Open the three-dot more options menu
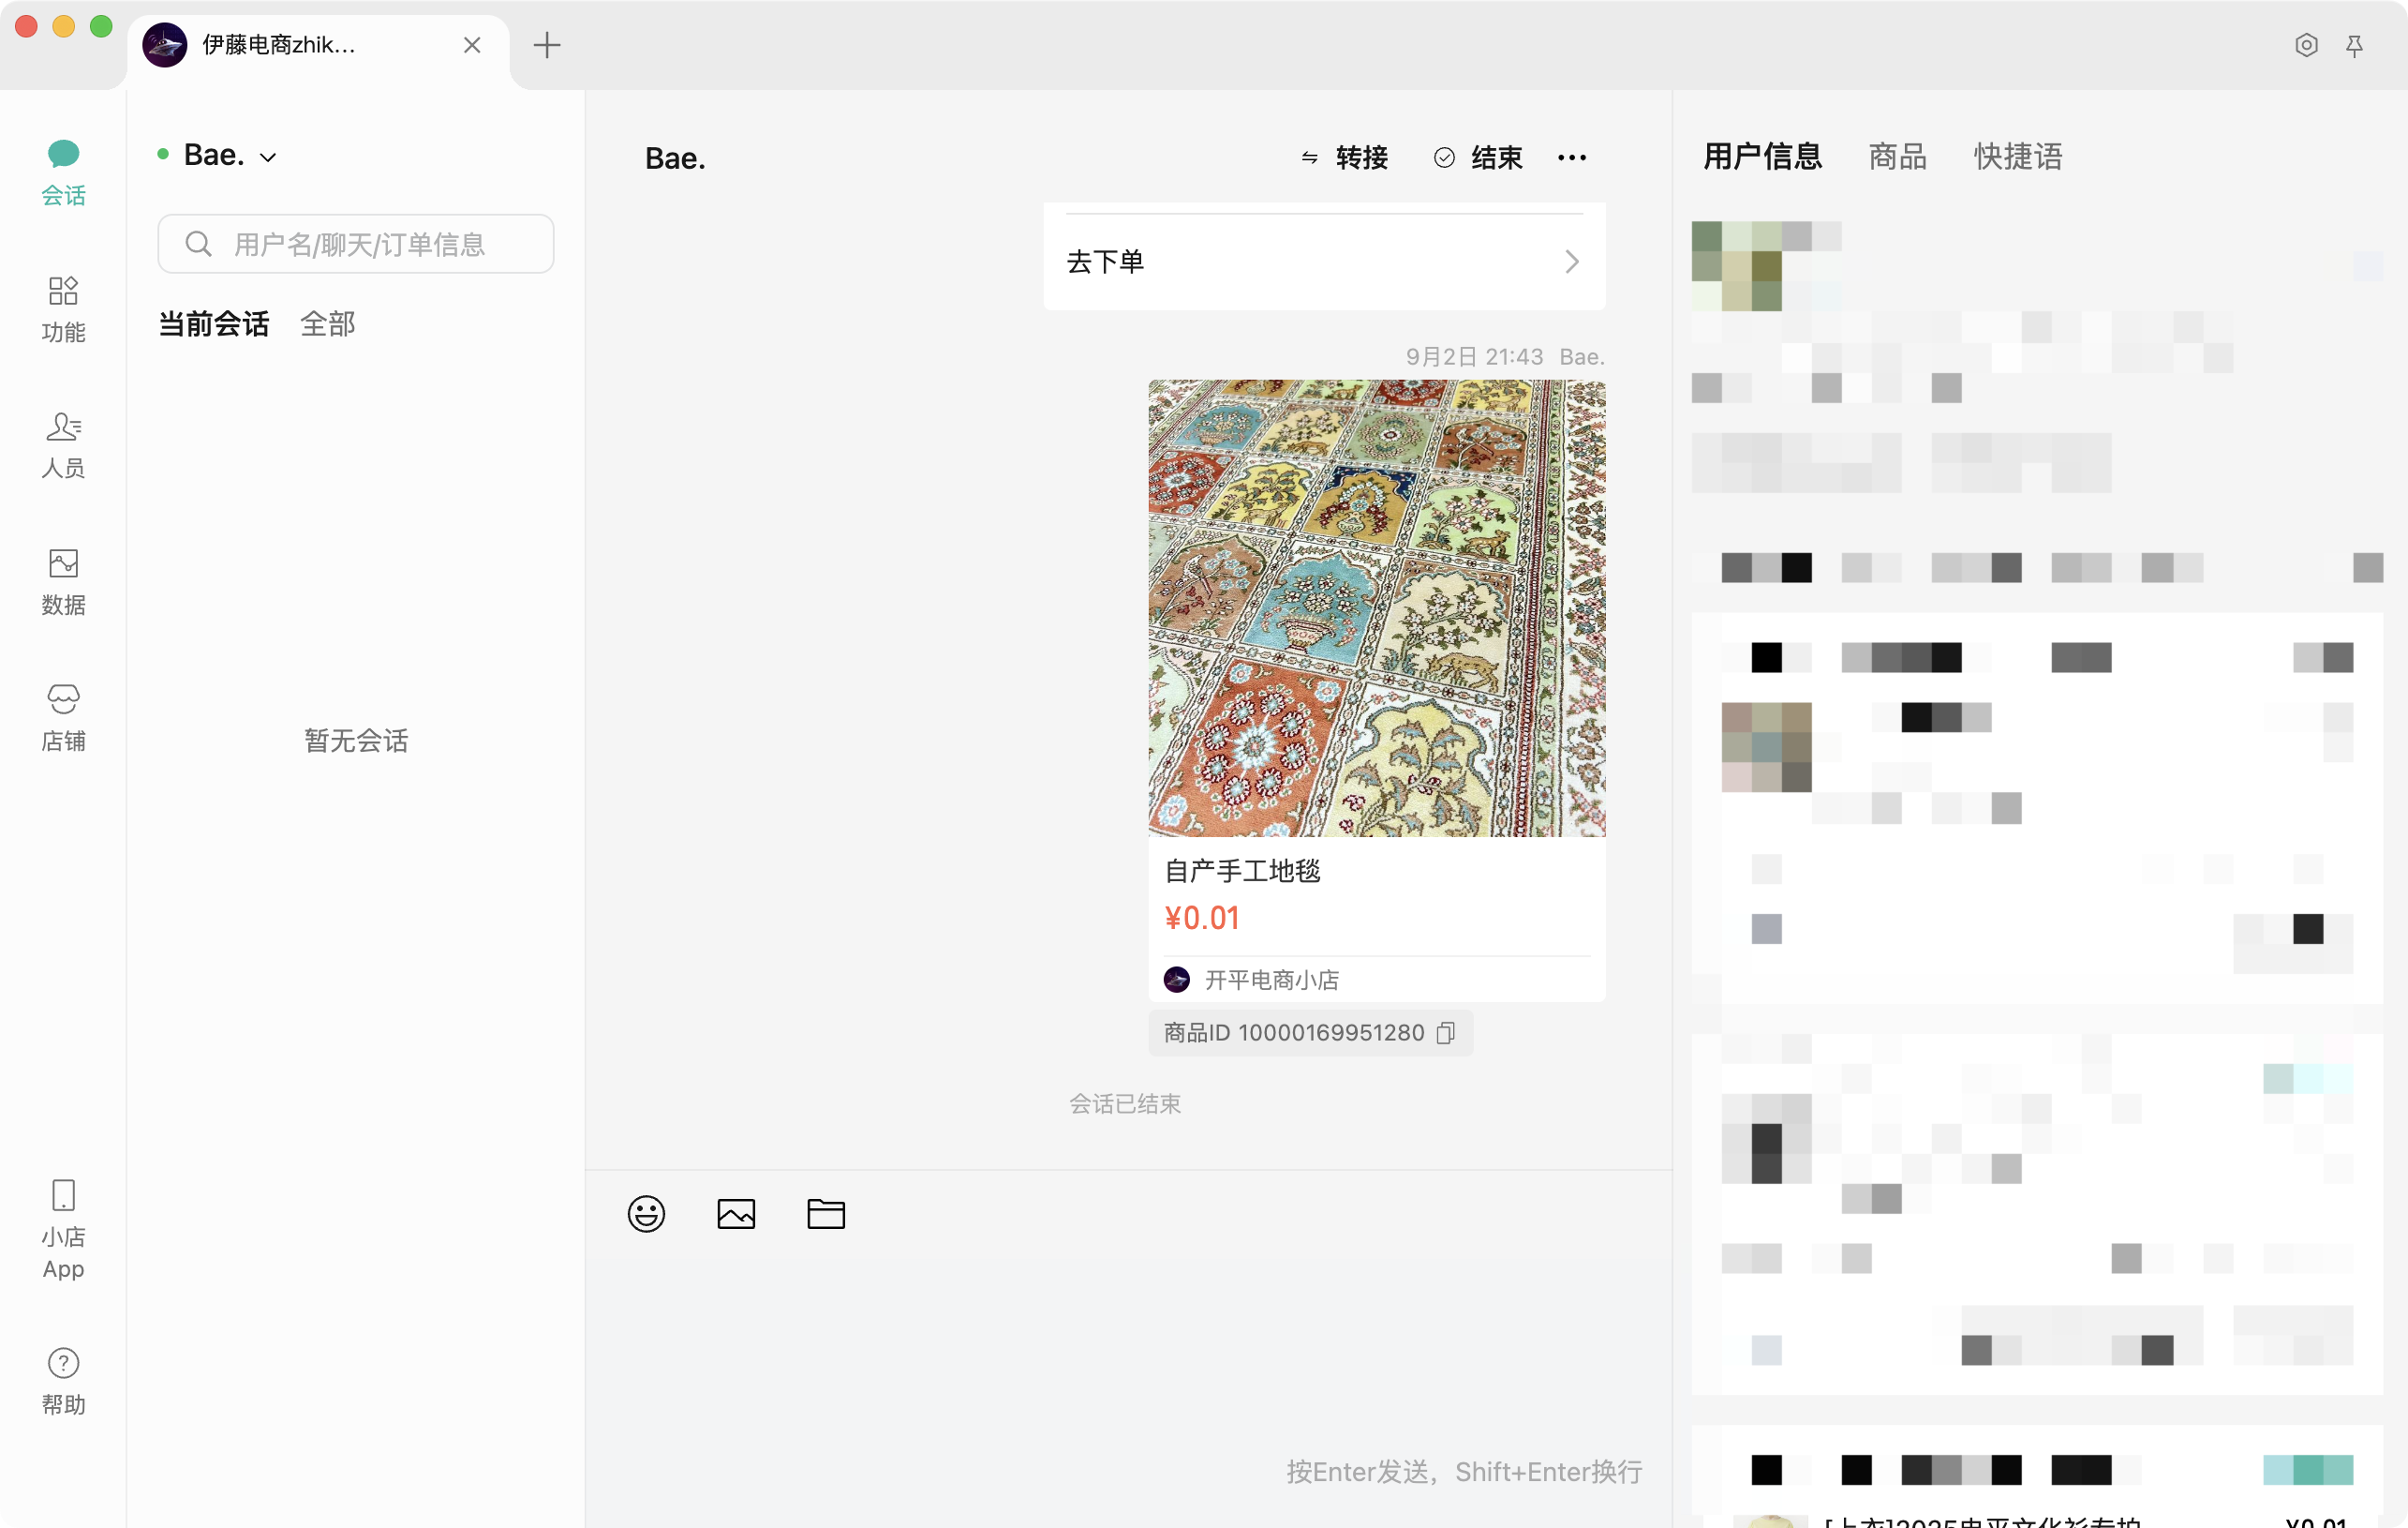 [x=1571, y=158]
